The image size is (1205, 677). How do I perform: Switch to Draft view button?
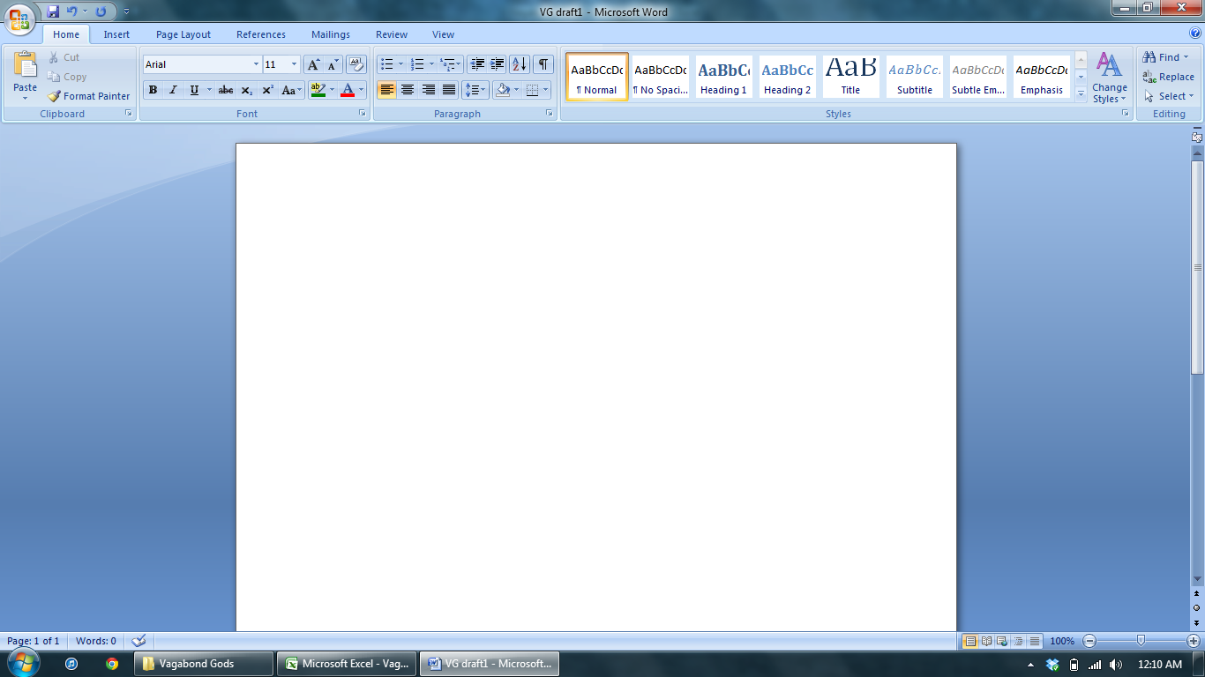(1035, 641)
